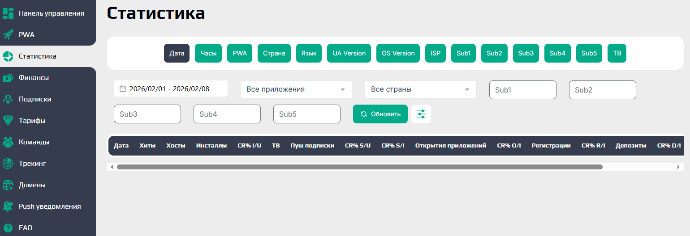This screenshot has height=236, width=690.
Task: Open the PWA sidebar section
Action: [x=48, y=35]
